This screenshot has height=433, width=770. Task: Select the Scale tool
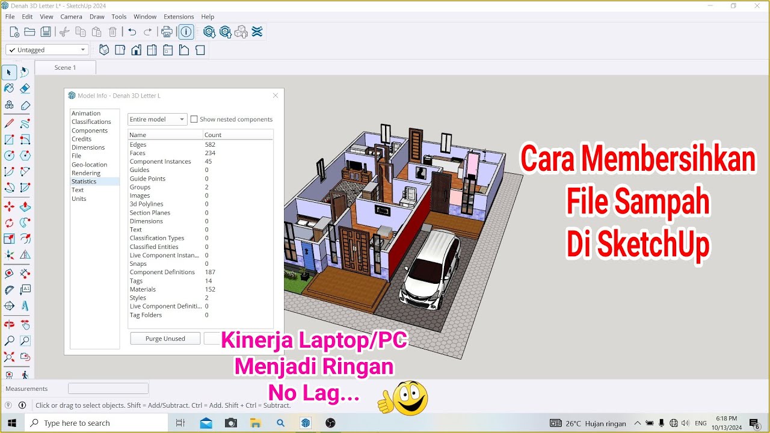coord(9,239)
